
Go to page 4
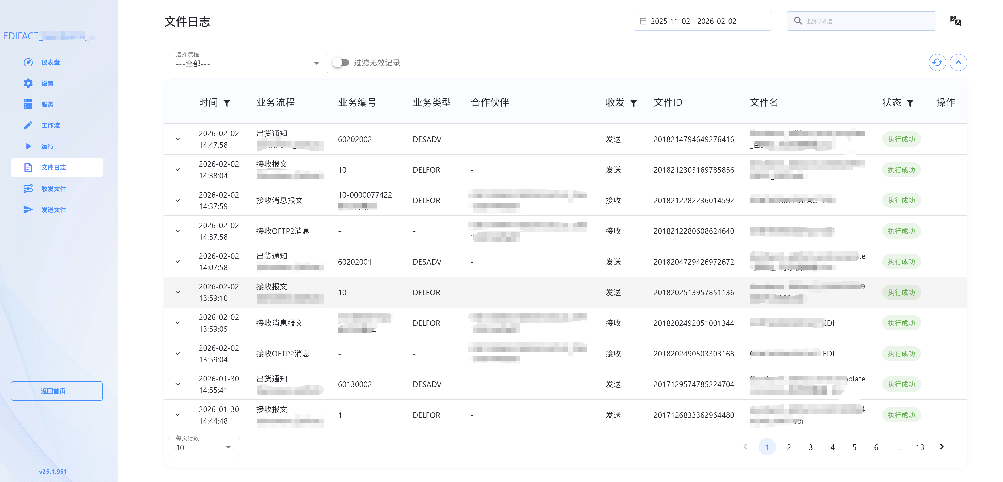pos(832,447)
